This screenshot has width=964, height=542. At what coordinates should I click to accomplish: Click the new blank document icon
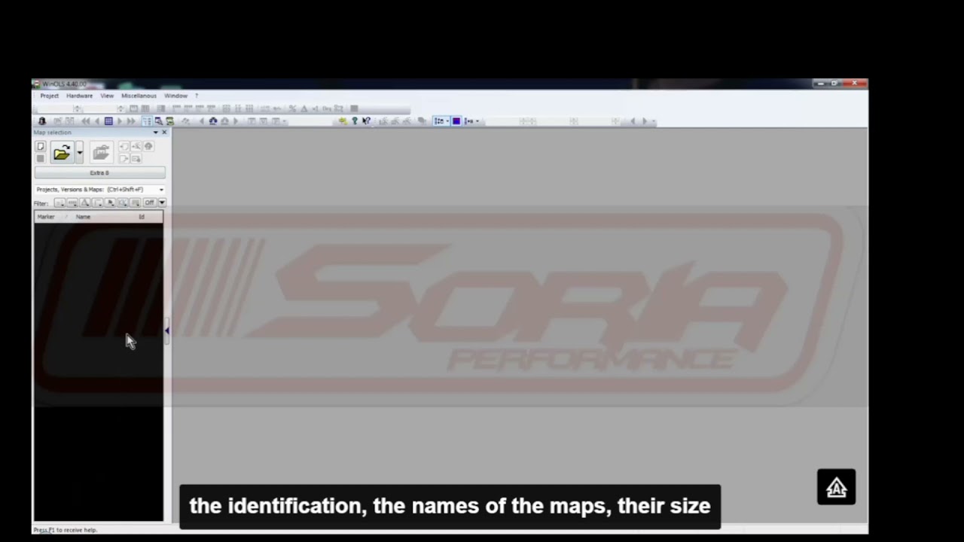pyautogui.click(x=41, y=147)
